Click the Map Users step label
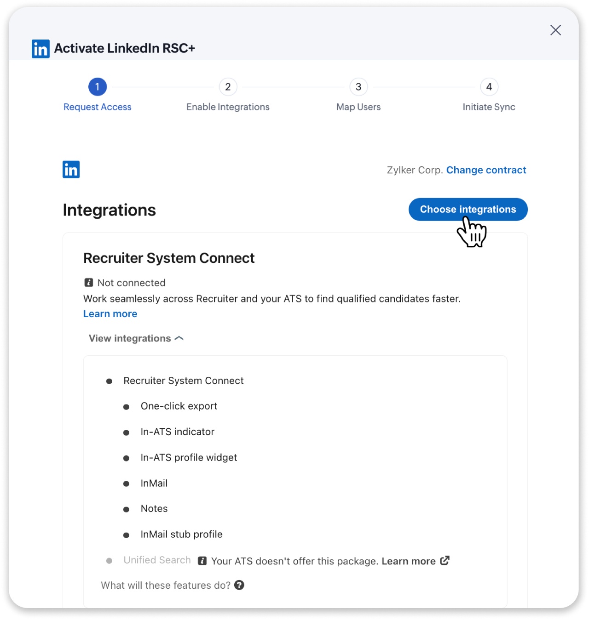The width and height of the screenshot is (589, 620). [x=358, y=107]
